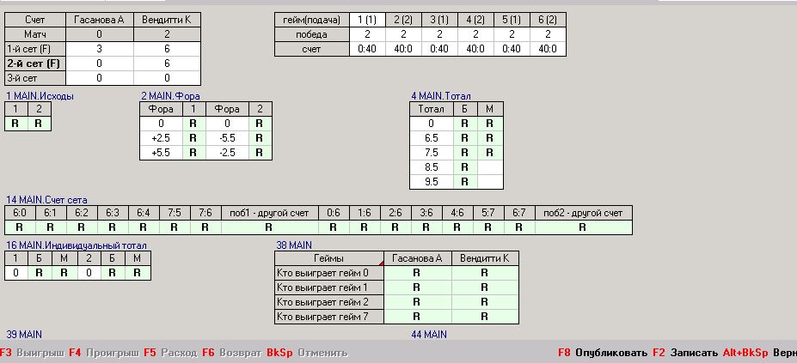This screenshot has height=363, width=797.
Task: Click победа value under game 5 (1)
Action: (512, 34)
